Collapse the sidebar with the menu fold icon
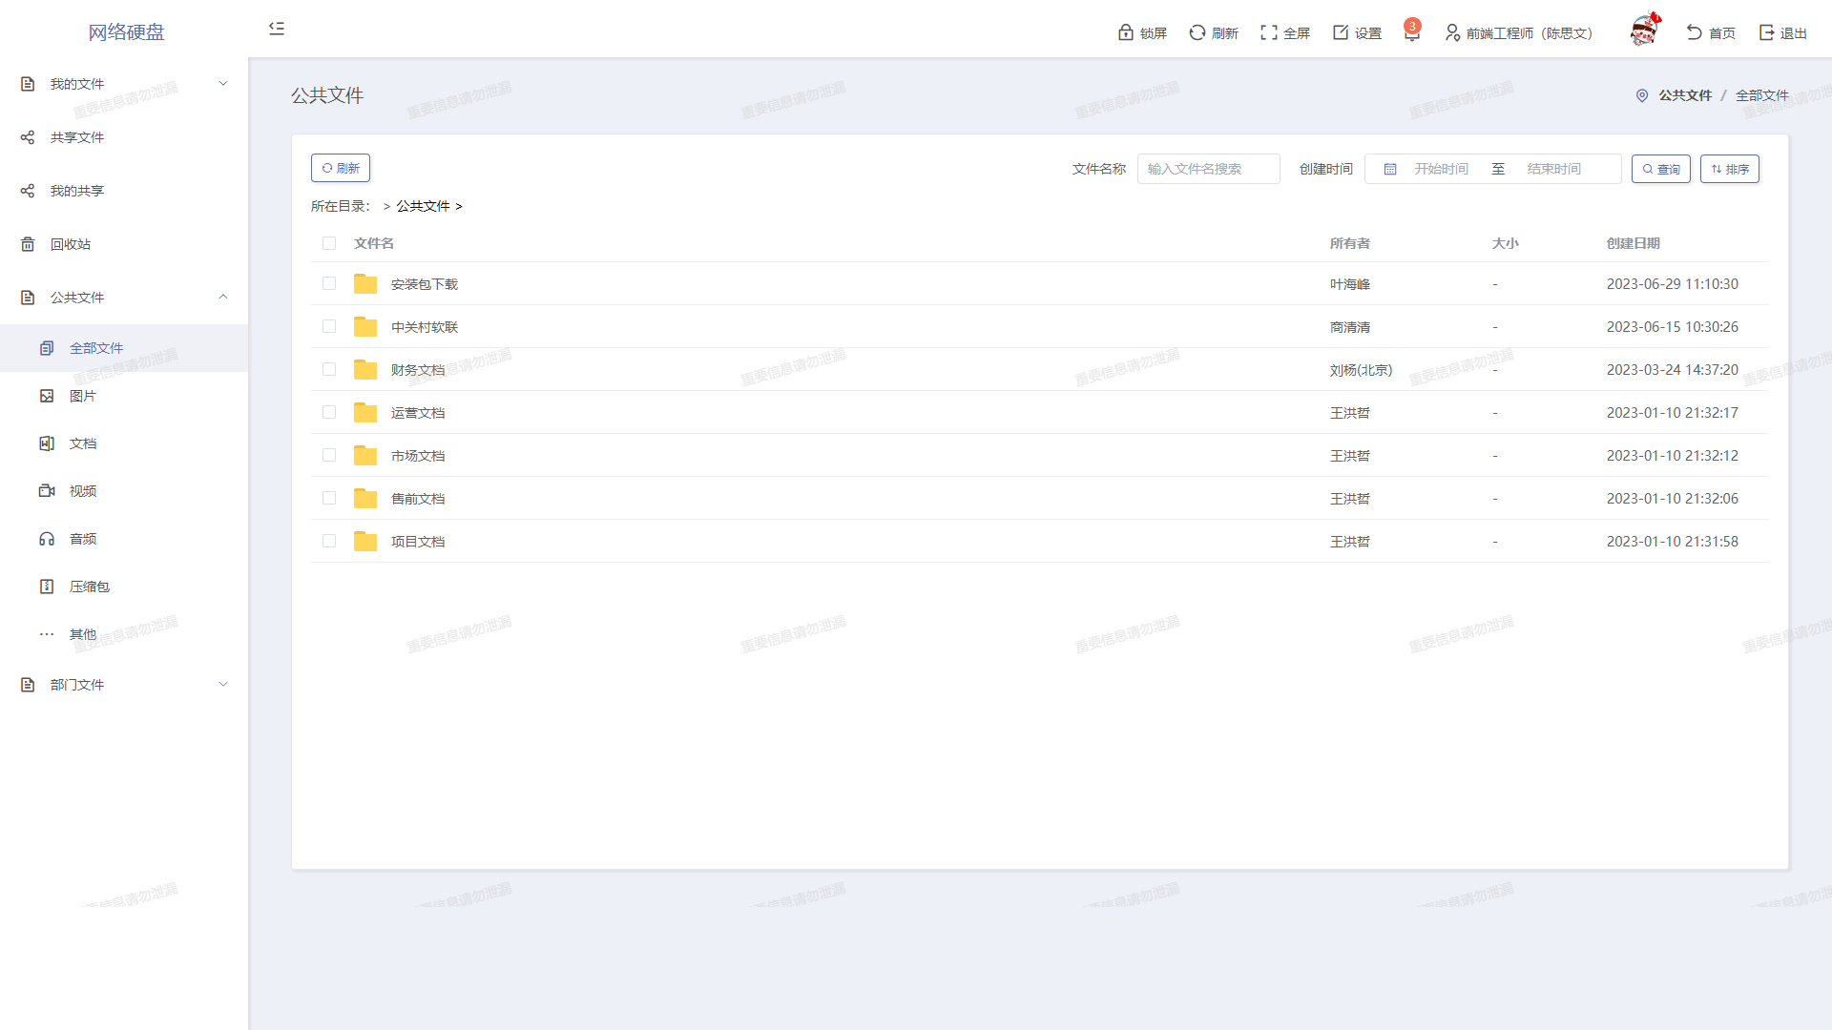This screenshot has width=1832, height=1030. tap(277, 29)
